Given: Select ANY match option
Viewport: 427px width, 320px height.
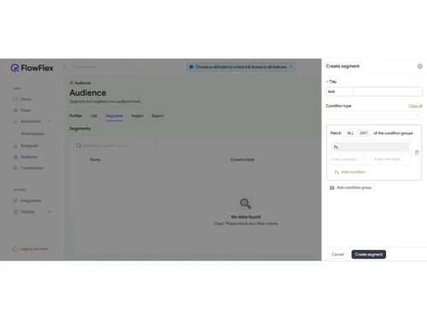Looking at the screenshot, I should click(x=364, y=133).
